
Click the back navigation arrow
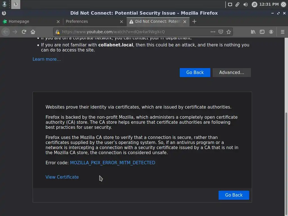pos(6,32)
